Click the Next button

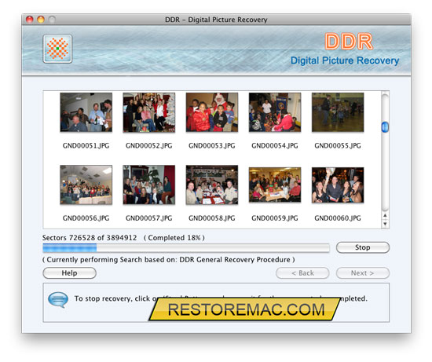[x=363, y=273]
